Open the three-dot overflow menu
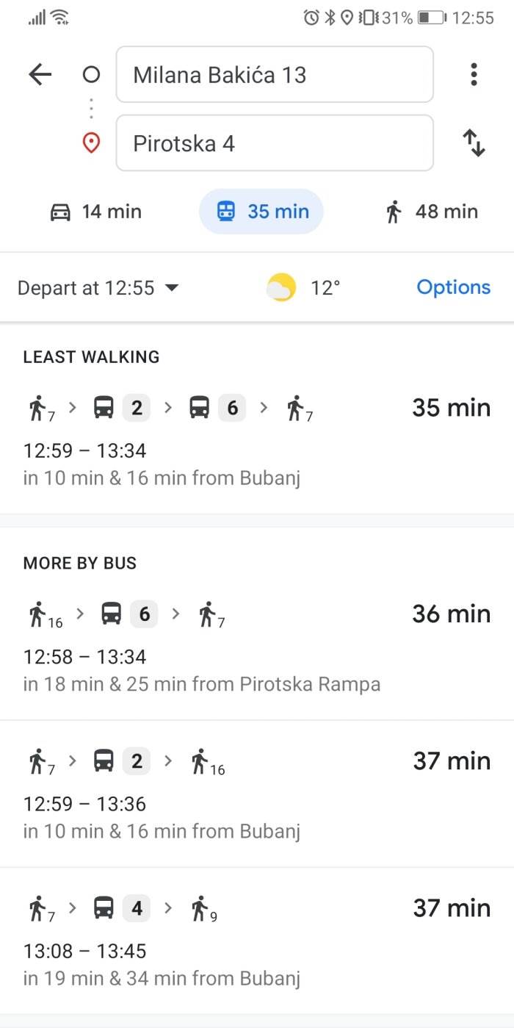 click(x=474, y=74)
